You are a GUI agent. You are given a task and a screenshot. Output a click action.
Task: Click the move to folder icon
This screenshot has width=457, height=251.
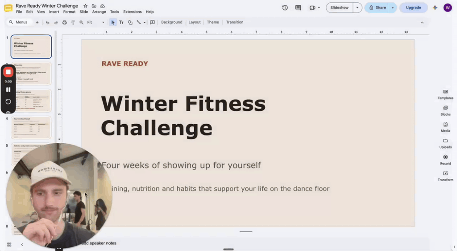tap(94, 6)
